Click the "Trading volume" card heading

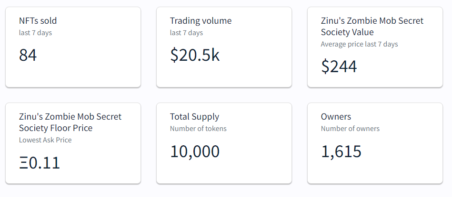click(x=201, y=21)
